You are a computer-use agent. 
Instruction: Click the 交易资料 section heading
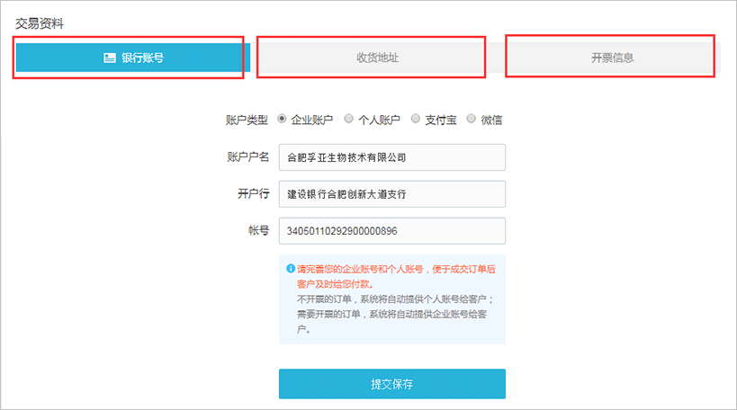click(x=40, y=23)
